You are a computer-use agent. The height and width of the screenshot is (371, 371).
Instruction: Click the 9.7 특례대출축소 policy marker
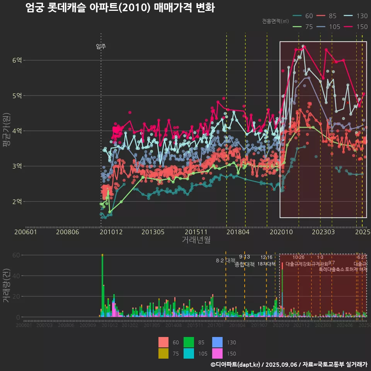[x=332, y=266]
